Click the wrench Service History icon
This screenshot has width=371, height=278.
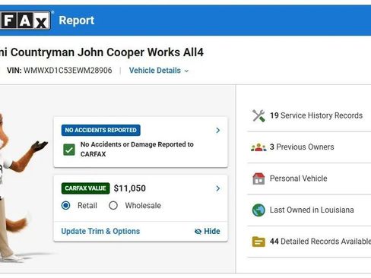258,115
